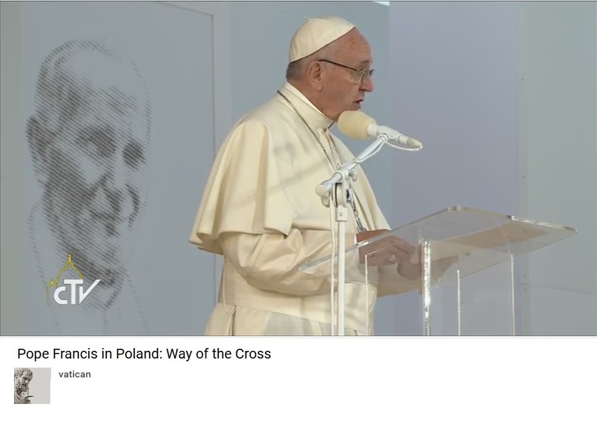The width and height of the screenshot is (597, 427).
Task: Click the word Poland in the title
Action: pos(139,354)
